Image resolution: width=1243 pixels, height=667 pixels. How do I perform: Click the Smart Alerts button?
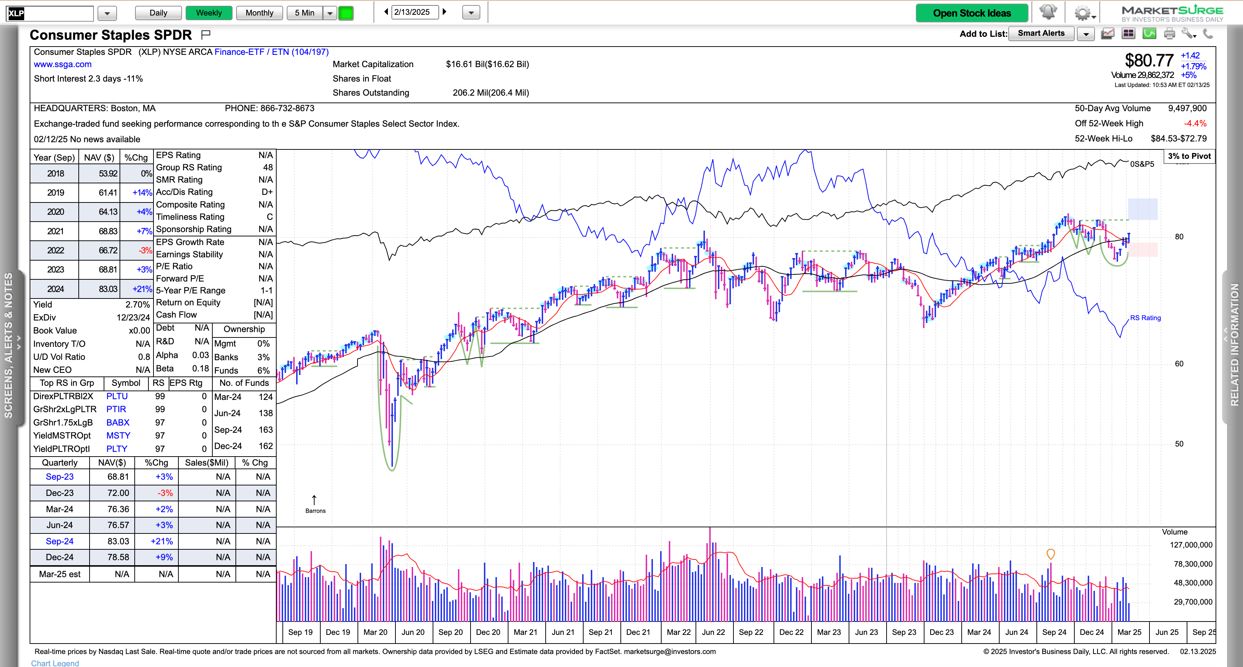[x=1041, y=33]
